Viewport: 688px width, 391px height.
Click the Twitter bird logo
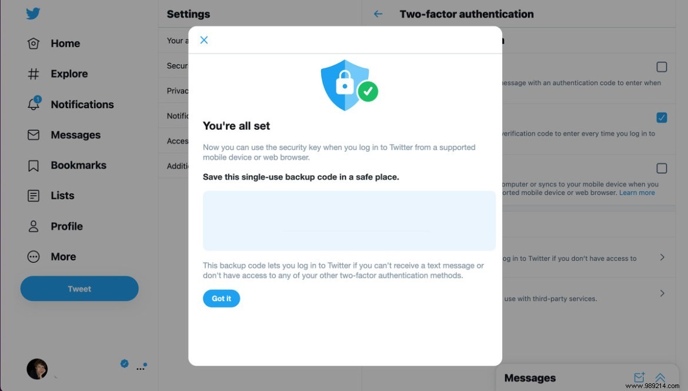coord(33,14)
